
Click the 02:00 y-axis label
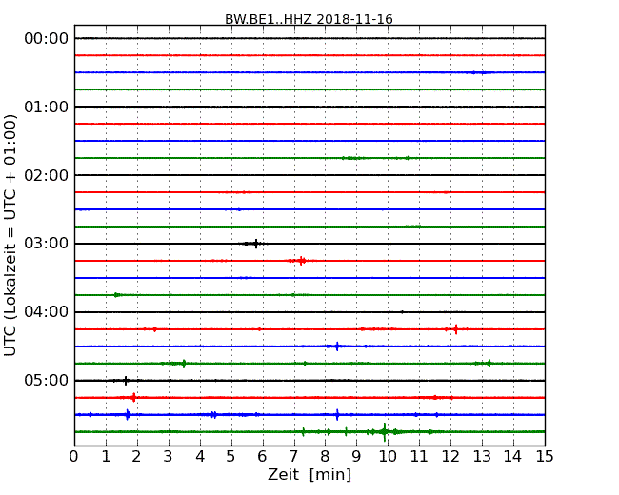(x=47, y=175)
